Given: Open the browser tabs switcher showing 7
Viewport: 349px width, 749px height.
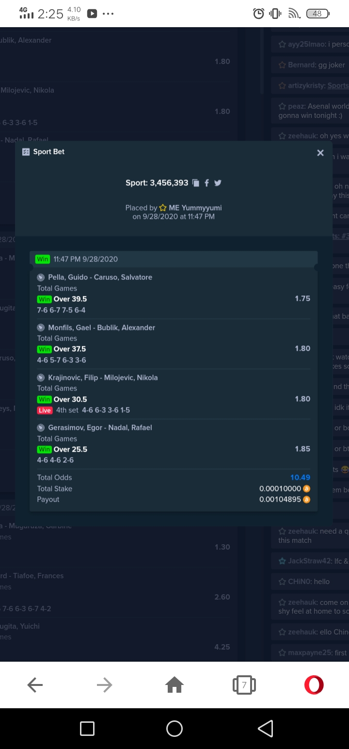Looking at the screenshot, I should tap(244, 685).
